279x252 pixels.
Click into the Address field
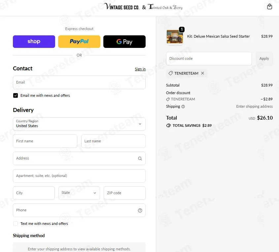tap(79, 159)
